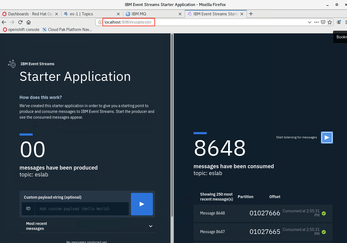
Task: Click Consumed at time on Message 8648
Action: 301,213
